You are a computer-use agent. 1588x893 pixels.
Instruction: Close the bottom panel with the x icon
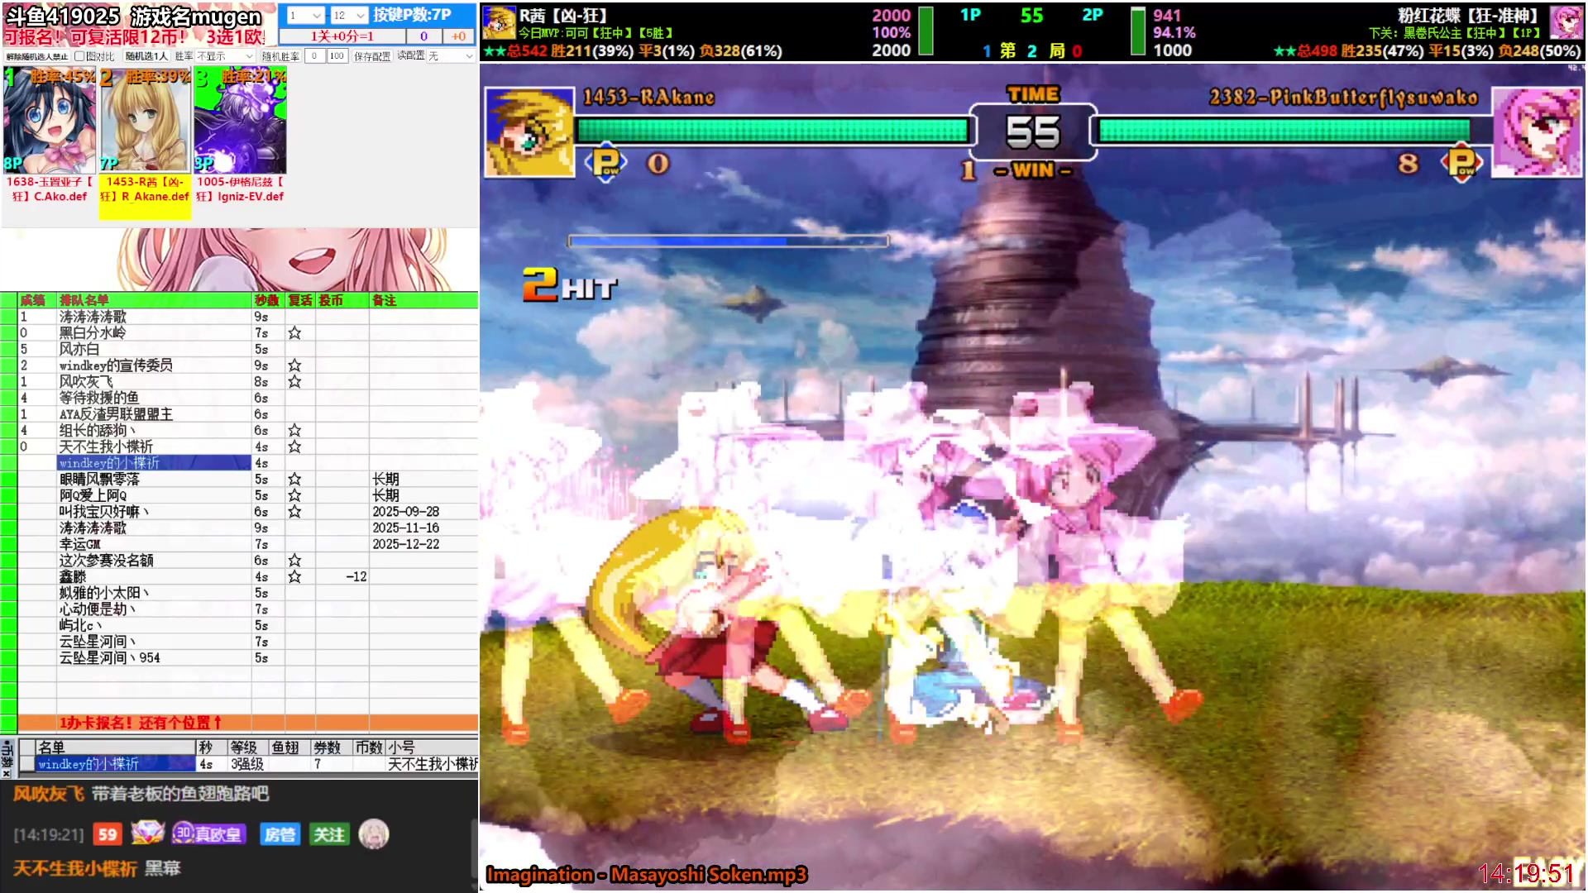point(7,774)
